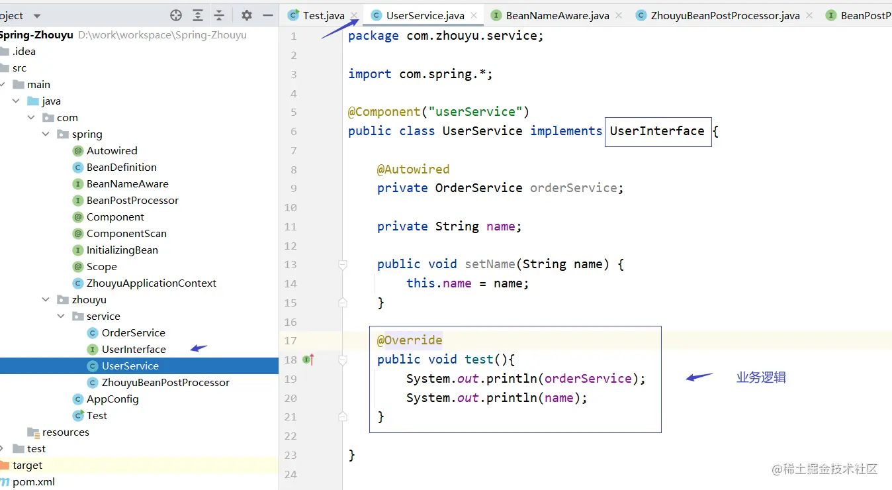Open BeanPostProcessor interface in tree
Viewport: 892px width, 490px height.
click(x=132, y=200)
